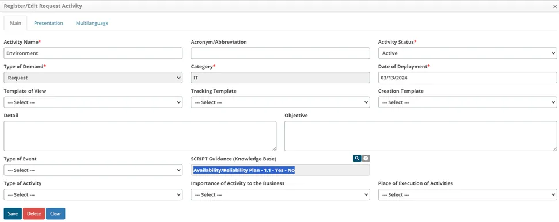Open the Activity Status dropdown

click(x=467, y=53)
